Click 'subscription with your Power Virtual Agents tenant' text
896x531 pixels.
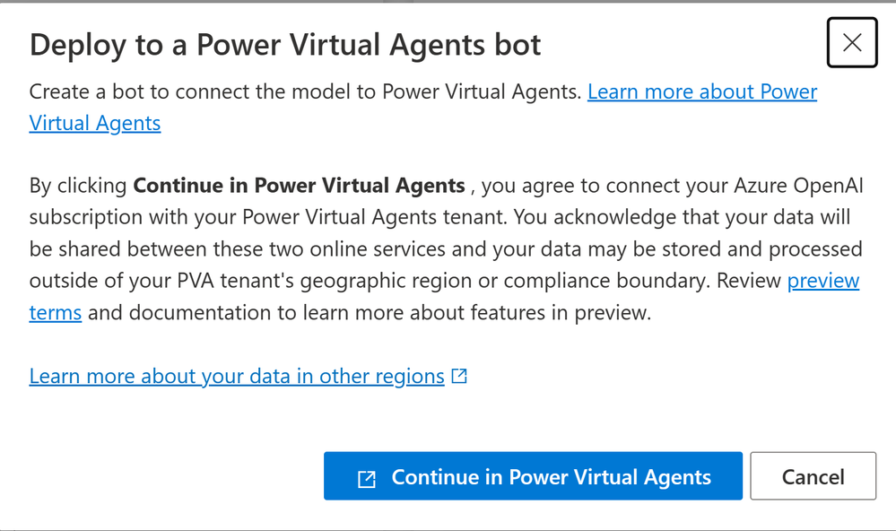(x=267, y=217)
